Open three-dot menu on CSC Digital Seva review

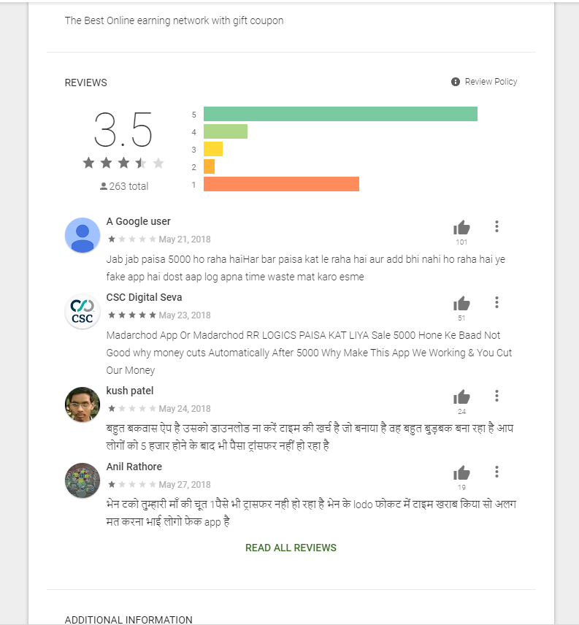point(496,302)
